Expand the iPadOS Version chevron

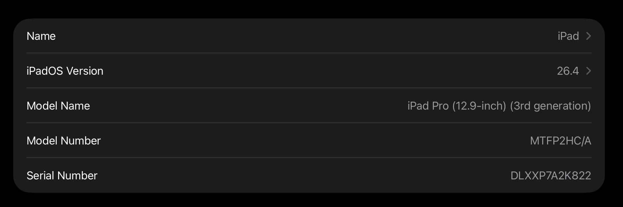coord(588,71)
